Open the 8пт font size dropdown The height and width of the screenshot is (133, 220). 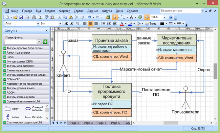pyautogui.click(x=60, y=24)
